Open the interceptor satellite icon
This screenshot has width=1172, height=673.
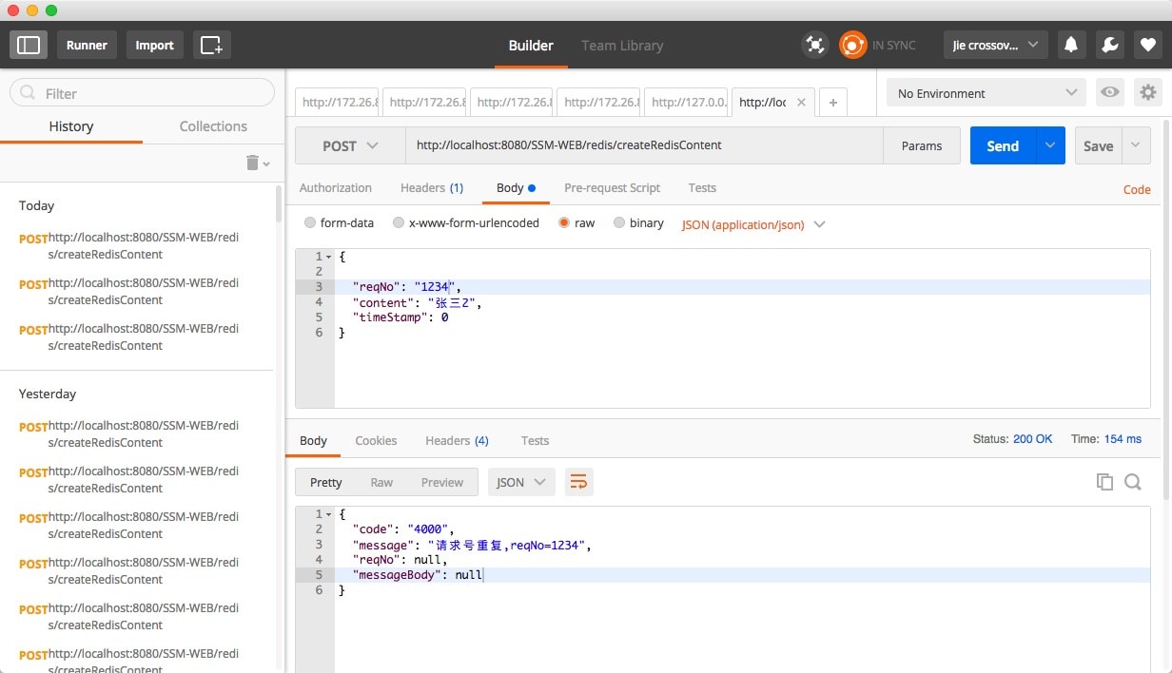point(814,45)
